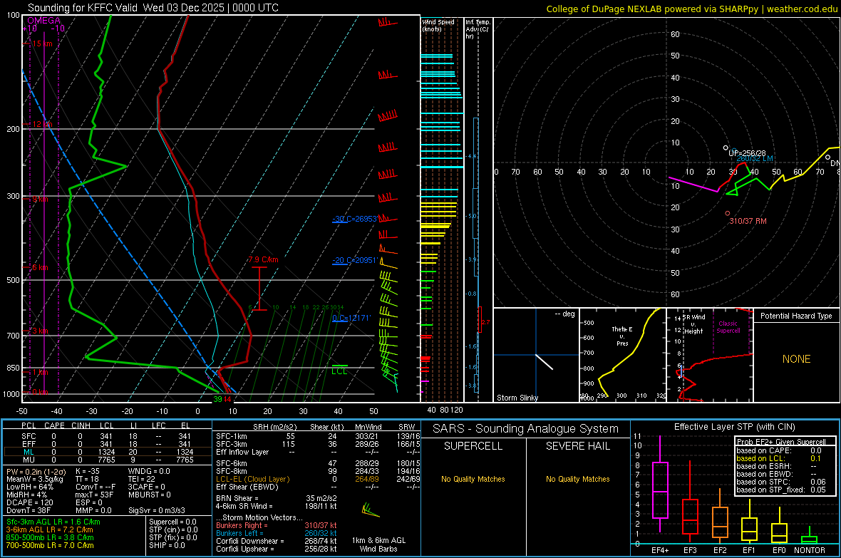
Task: Click the 'PW = 0.2in' value
Action: (x=36, y=471)
